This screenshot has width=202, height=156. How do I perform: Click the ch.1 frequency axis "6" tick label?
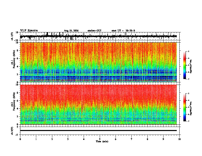click(x=18, y=59)
